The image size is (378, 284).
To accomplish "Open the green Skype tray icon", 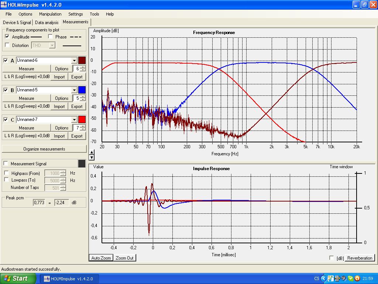I will (x=351, y=278).
